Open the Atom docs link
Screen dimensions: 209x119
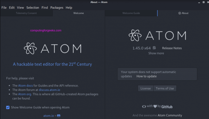pos(26,86)
